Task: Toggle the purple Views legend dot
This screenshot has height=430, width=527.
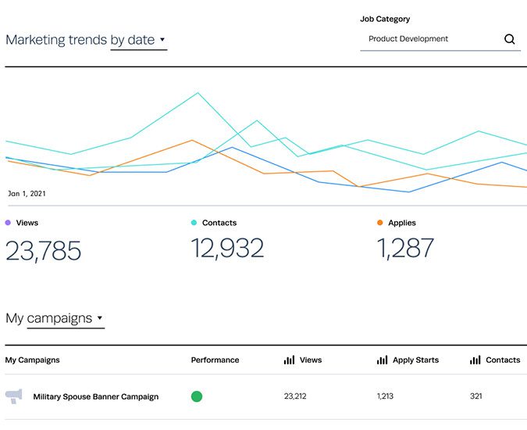Action: tap(9, 223)
